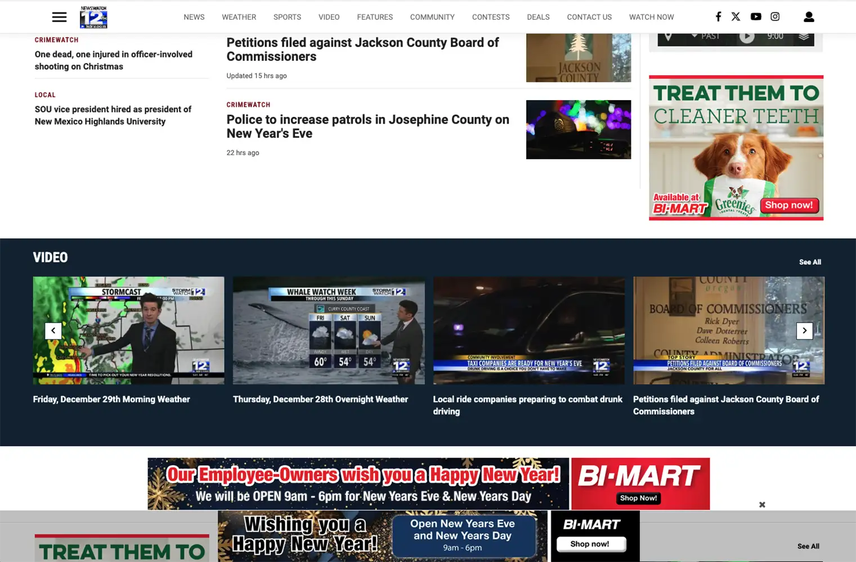Go to the SPORTS section
Image resolution: width=856 pixels, height=562 pixels.
(287, 17)
